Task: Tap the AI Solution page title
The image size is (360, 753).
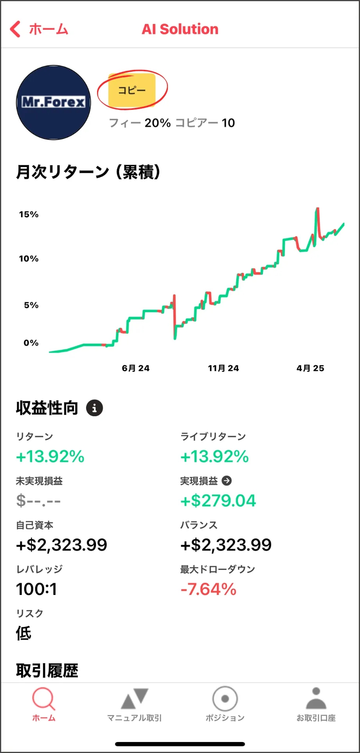Action: pyautogui.click(x=180, y=29)
